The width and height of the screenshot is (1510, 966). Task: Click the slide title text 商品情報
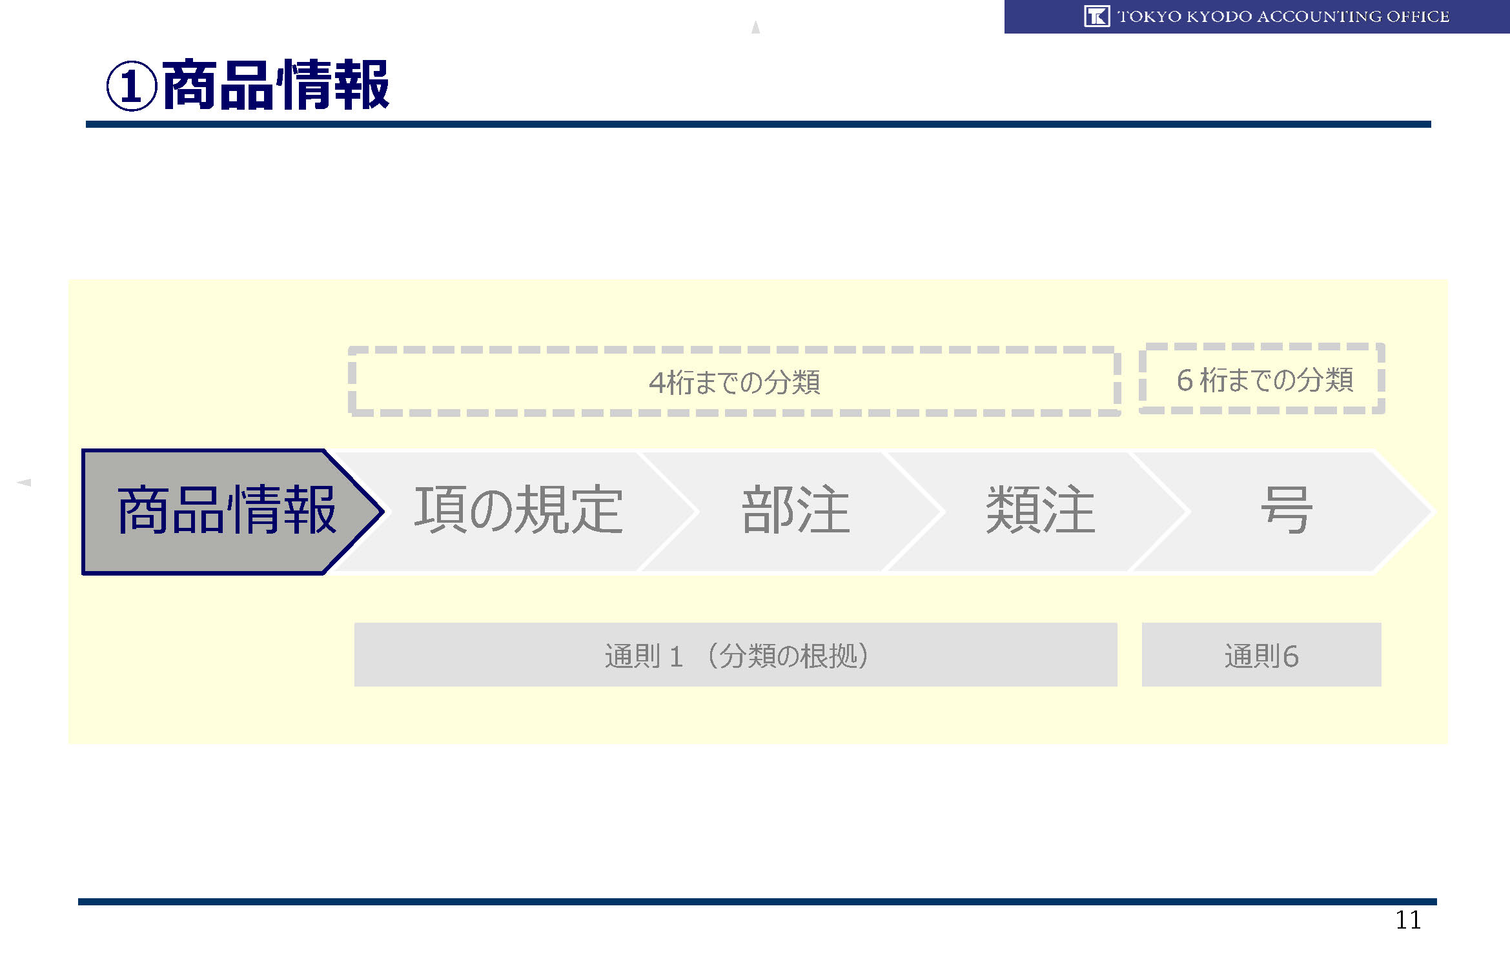[x=276, y=86]
